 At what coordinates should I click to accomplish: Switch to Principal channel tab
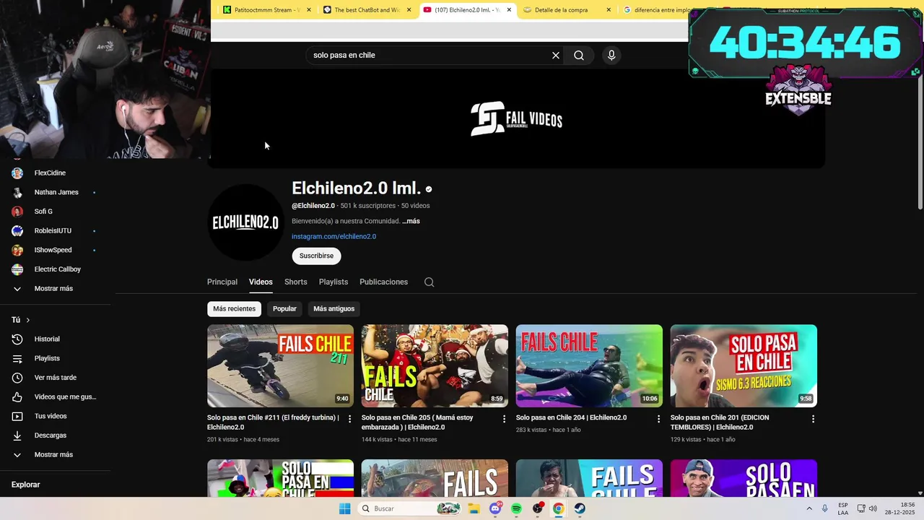(222, 282)
